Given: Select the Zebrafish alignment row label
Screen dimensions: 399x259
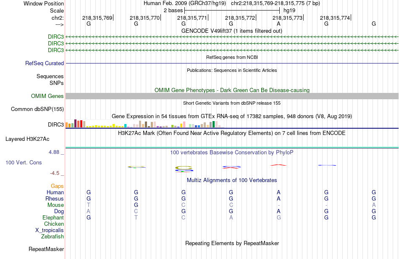Looking at the screenshot, I should click(52, 237).
